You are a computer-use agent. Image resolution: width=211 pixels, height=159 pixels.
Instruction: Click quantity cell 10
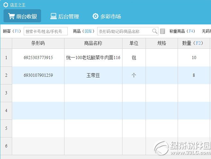194,58
